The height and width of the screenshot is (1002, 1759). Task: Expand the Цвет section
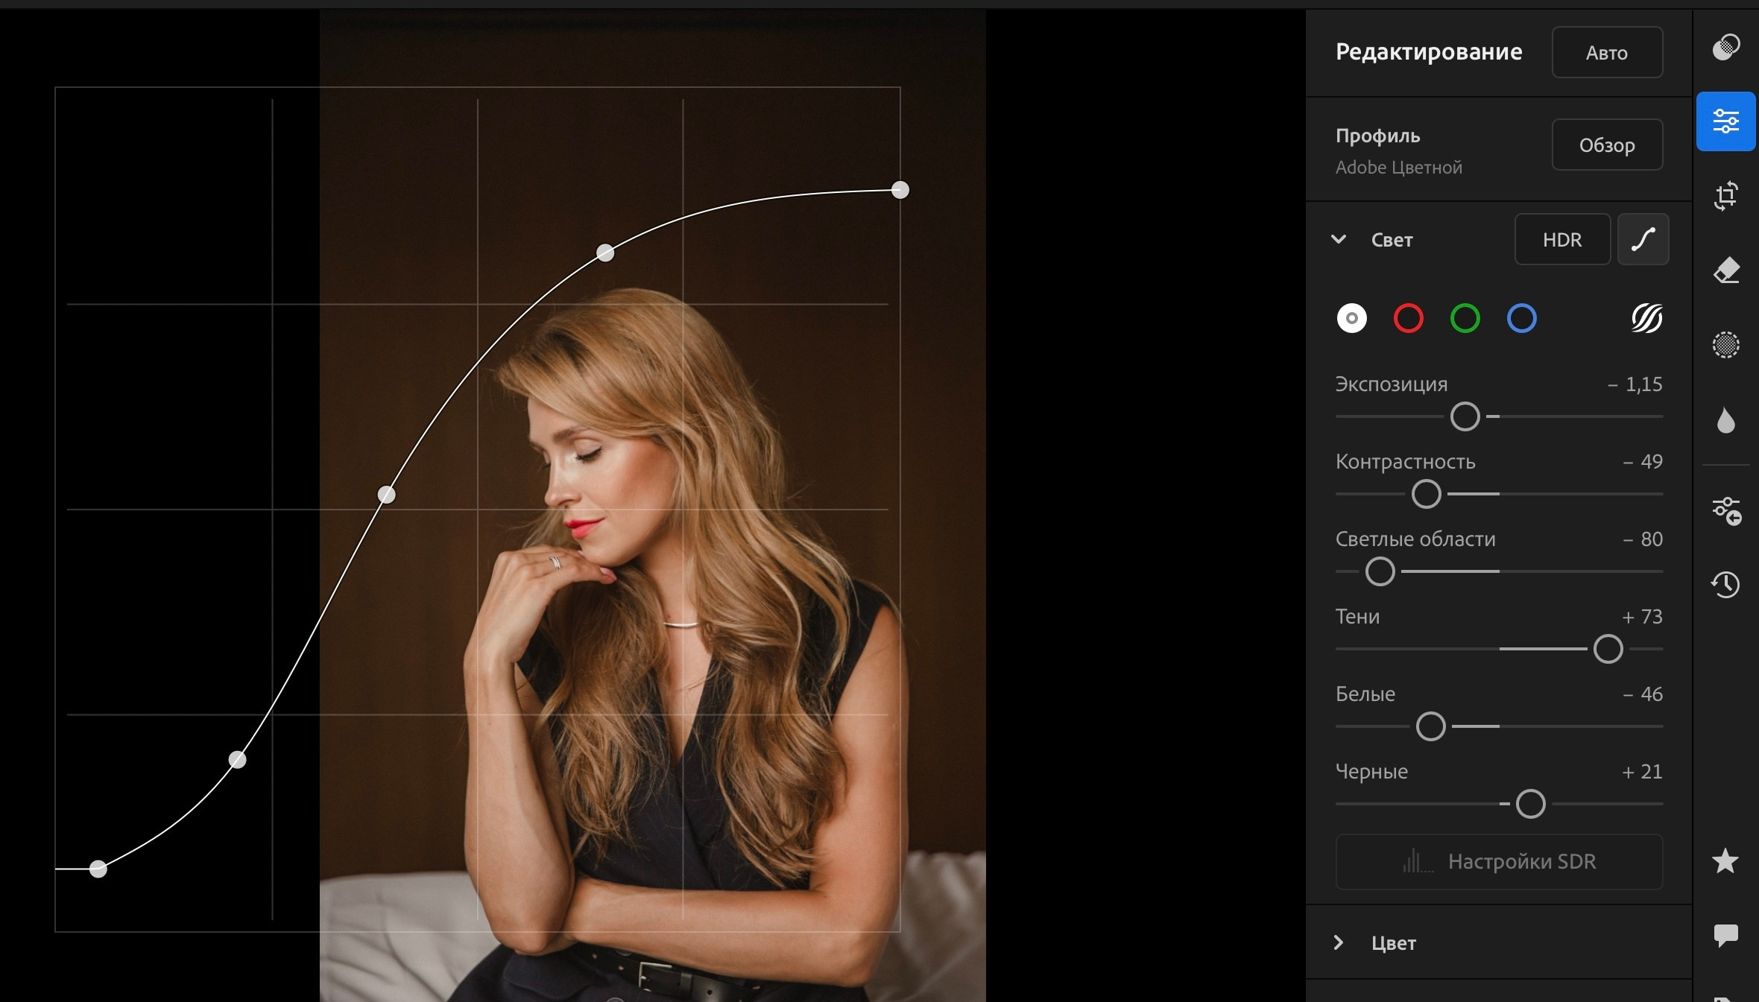pos(1339,942)
